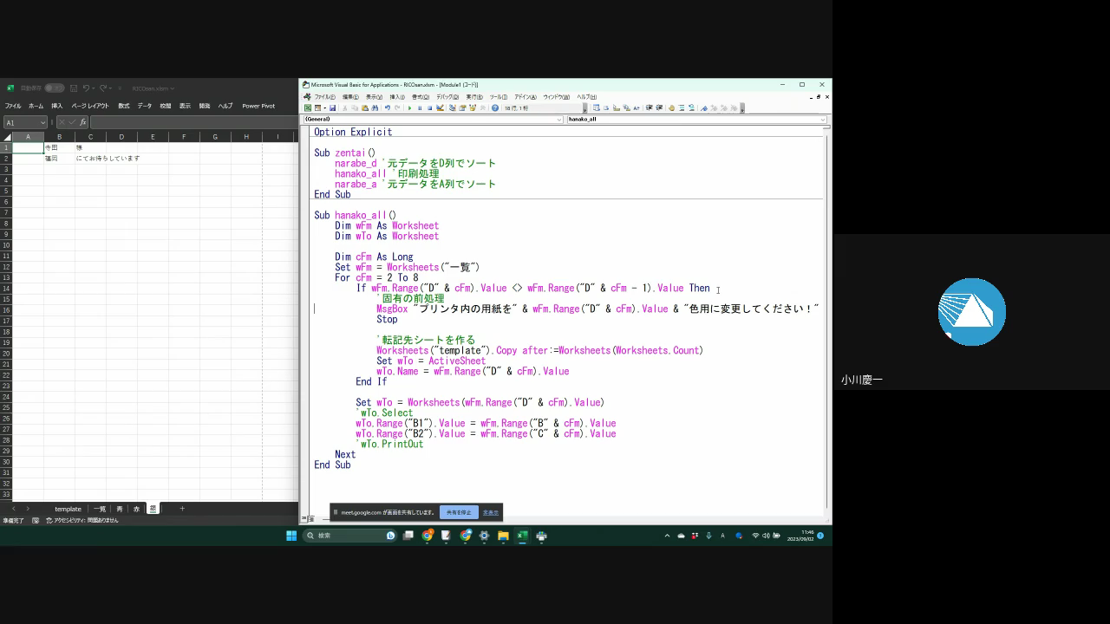Open VBA help with the blue question mark icon

(495, 108)
